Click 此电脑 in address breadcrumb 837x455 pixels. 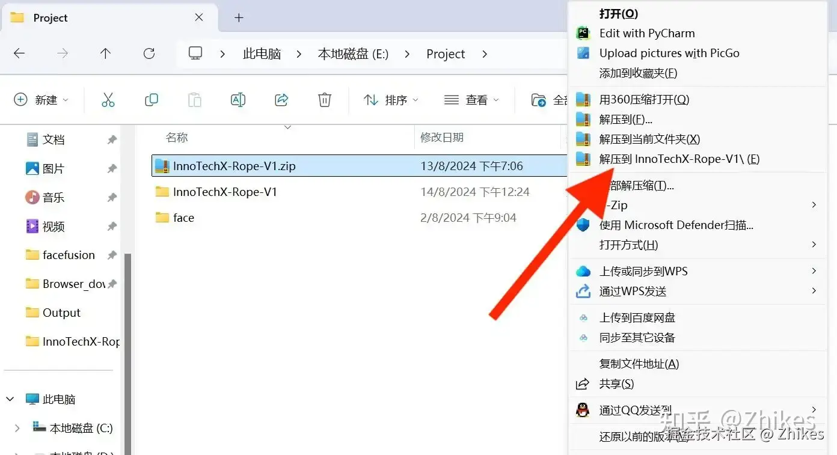[262, 53]
